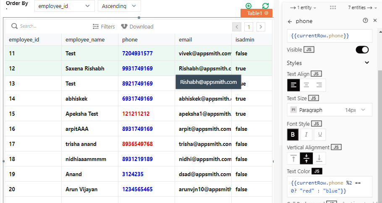The height and width of the screenshot is (203, 382).
Task: Collapse the Styles section
Action: click(x=367, y=62)
